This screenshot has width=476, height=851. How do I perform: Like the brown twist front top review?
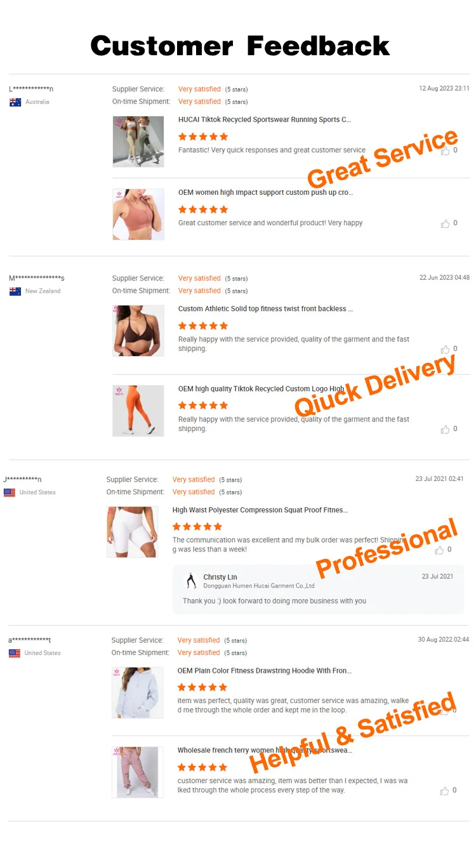(445, 349)
